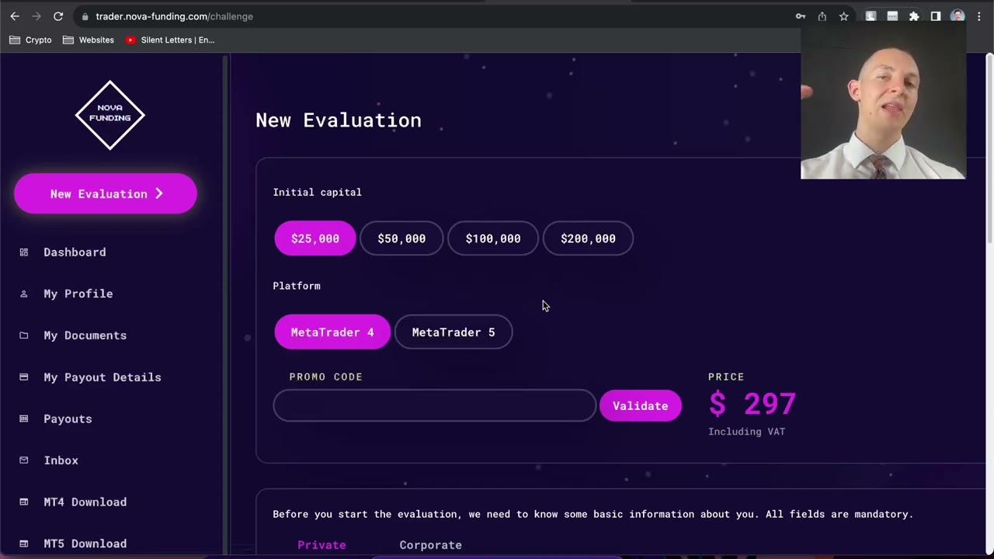The height and width of the screenshot is (559, 994).
Task: Open the saved passwords key icon
Action: click(801, 16)
